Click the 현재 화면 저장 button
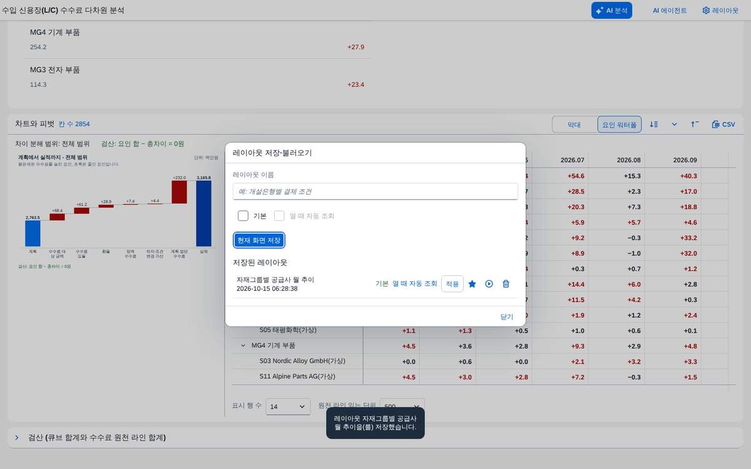Screen dimensions: 751x469 pyautogui.click(x=260, y=240)
